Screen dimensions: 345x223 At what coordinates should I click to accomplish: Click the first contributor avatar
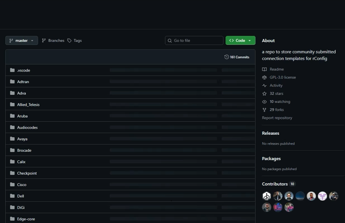pyautogui.click(x=266, y=196)
